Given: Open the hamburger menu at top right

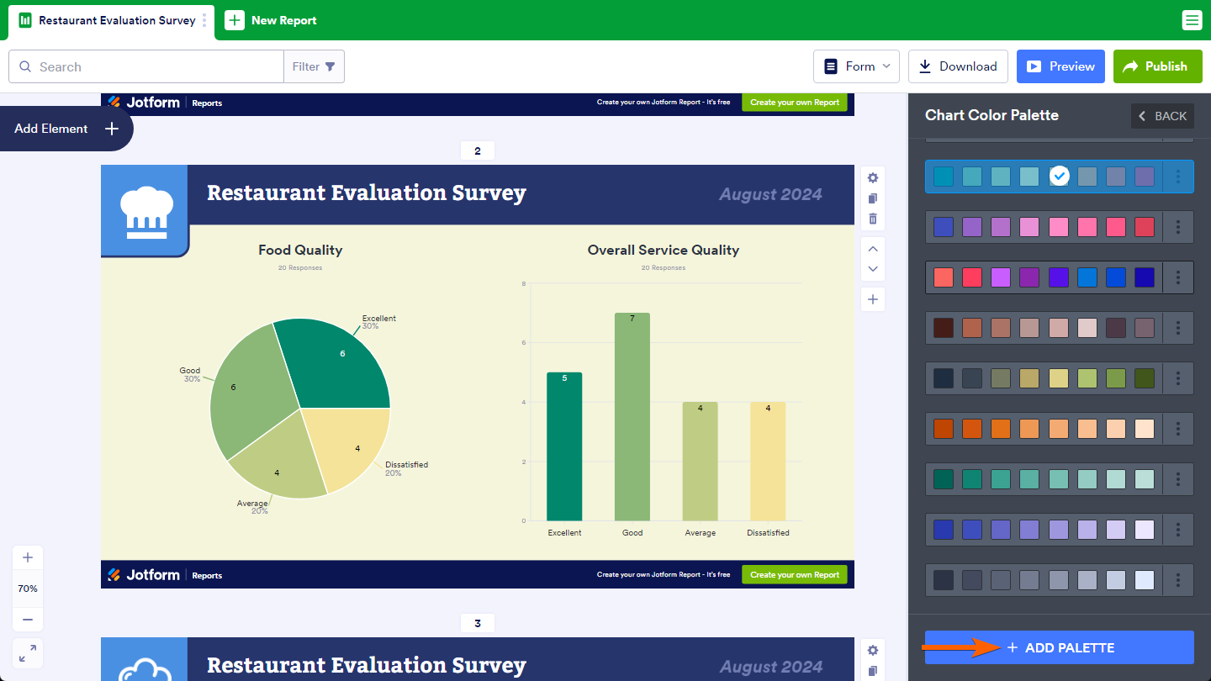Looking at the screenshot, I should (1192, 20).
